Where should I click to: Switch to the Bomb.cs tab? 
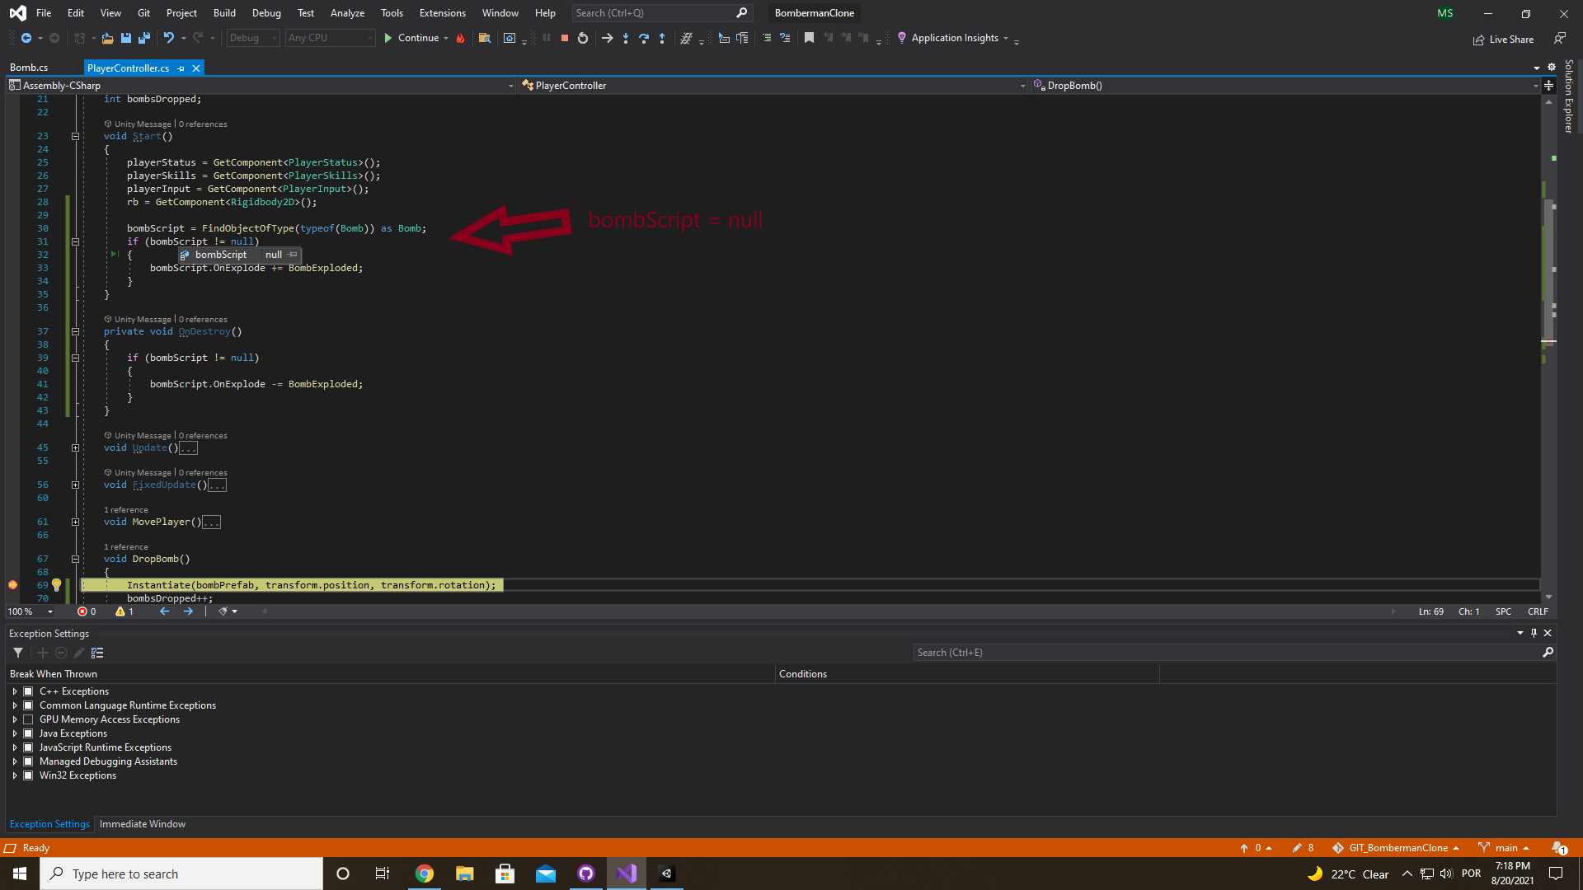click(29, 68)
